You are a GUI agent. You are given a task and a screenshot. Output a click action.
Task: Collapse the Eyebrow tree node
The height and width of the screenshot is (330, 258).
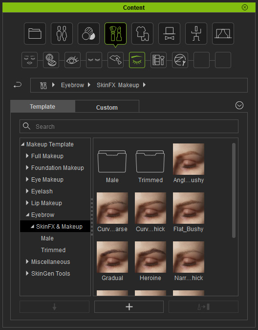pos(27,215)
